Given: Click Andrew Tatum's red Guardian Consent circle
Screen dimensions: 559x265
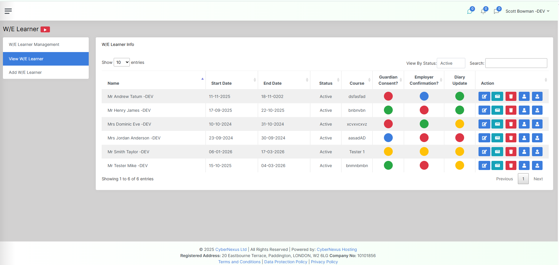Looking at the screenshot, I should pyautogui.click(x=388, y=96).
